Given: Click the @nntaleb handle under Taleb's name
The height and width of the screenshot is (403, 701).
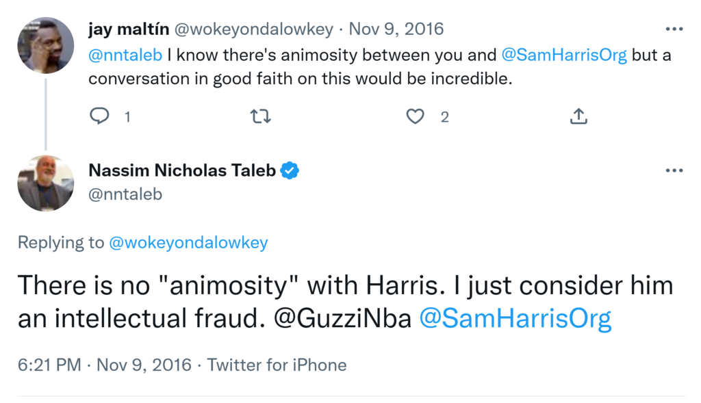Looking at the screenshot, I should pyautogui.click(x=125, y=194).
